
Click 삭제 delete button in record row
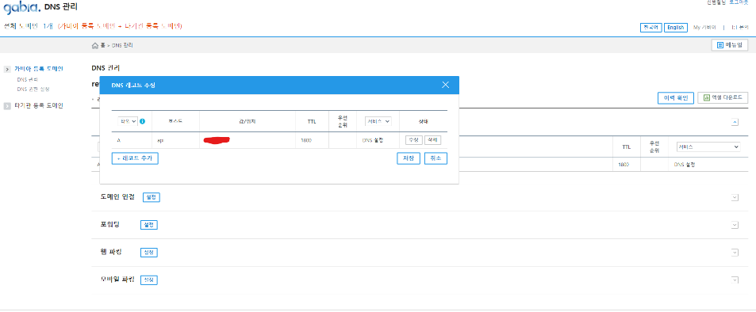433,140
